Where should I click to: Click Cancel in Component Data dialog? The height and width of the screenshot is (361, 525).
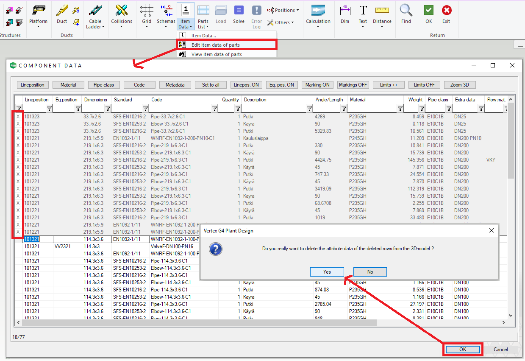[500, 350]
